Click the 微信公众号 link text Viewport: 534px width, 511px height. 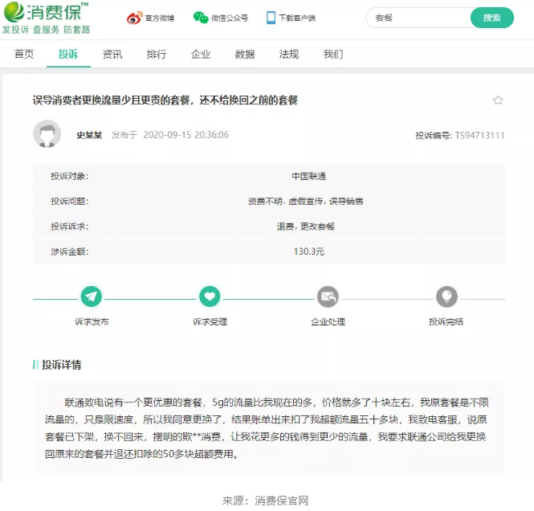click(x=230, y=18)
